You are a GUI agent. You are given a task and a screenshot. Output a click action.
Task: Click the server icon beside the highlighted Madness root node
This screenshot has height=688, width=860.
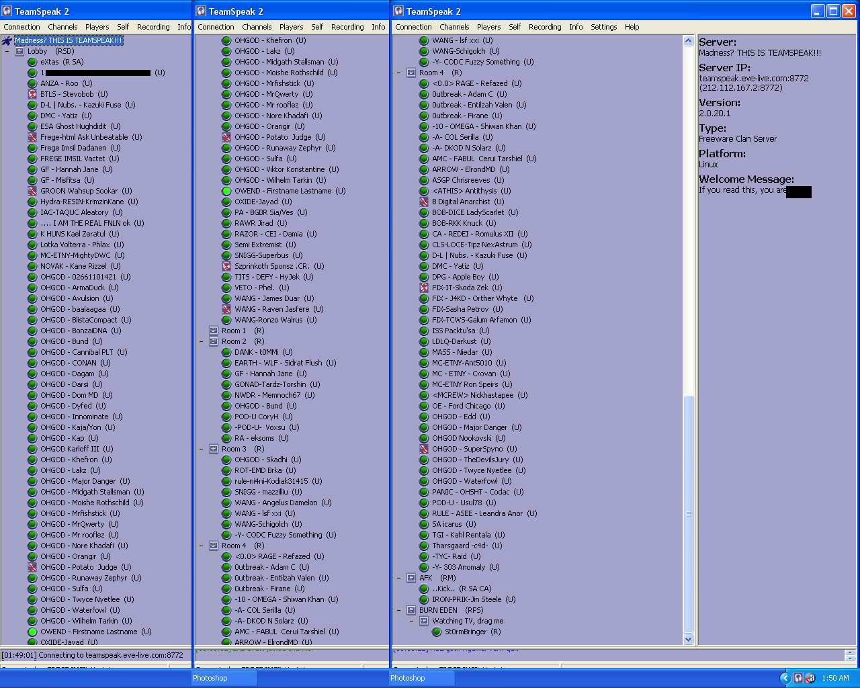[7, 40]
